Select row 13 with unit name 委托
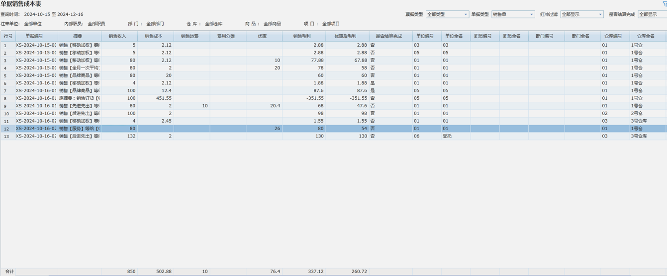 [447, 136]
